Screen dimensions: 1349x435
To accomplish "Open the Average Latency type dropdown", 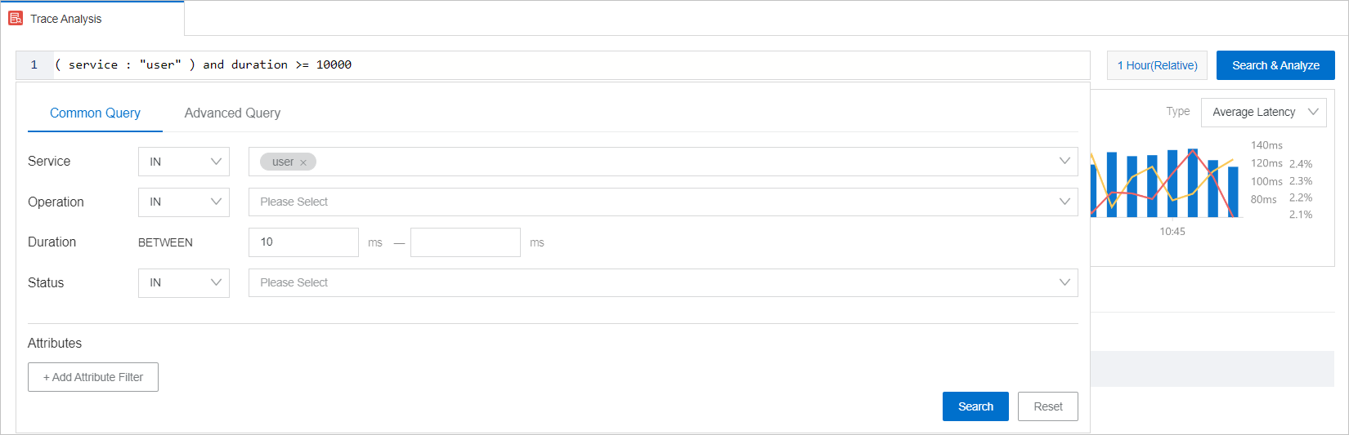I will tap(1263, 112).
